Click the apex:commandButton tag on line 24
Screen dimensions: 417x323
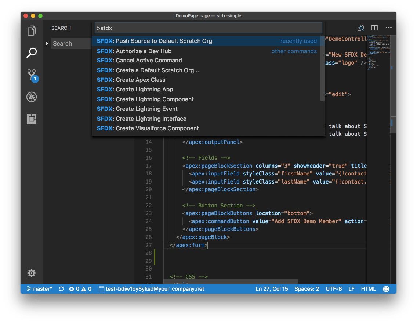coord(219,221)
